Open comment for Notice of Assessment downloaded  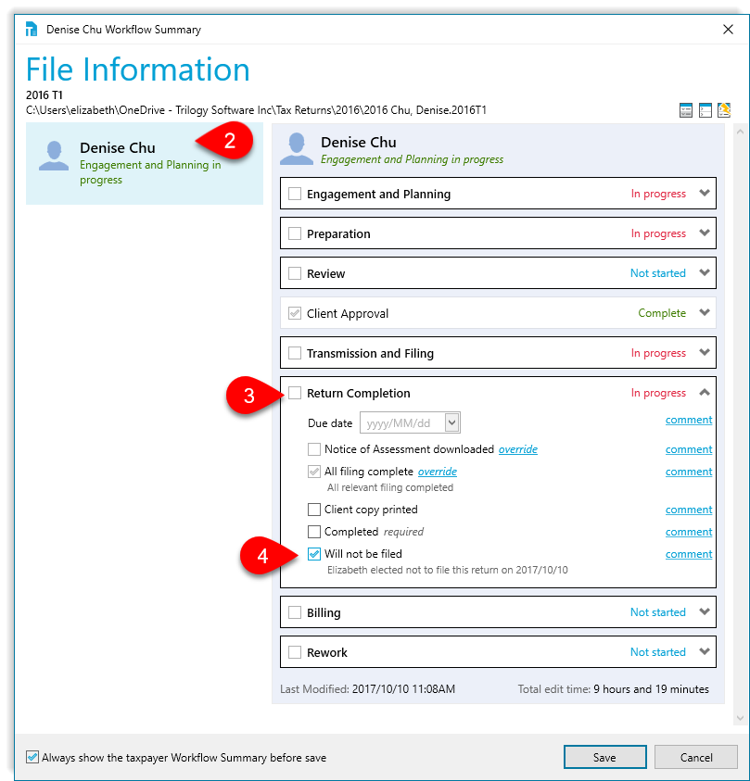pos(689,449)
